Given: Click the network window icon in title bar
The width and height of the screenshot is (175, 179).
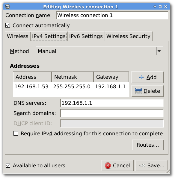Looking at the screenshot, I should [7, 7].
